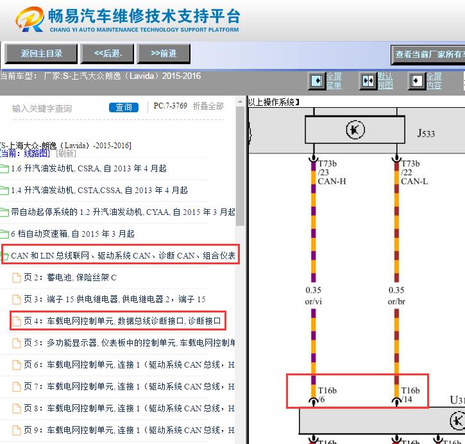The image size is (465, 444).
Task: Click the J533 component label
Action: (x=426, y=133)
